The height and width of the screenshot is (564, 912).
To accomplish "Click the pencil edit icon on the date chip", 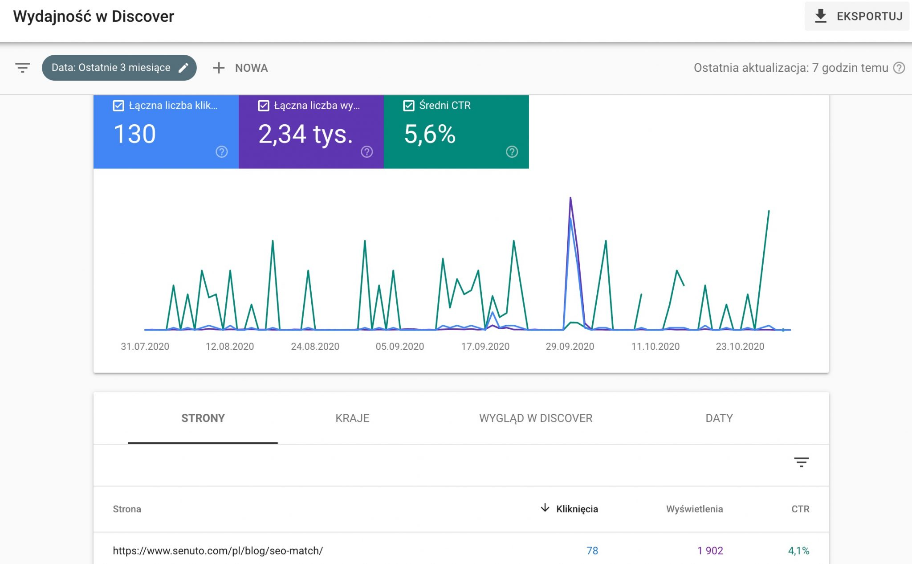I will (x=183, y=68).
